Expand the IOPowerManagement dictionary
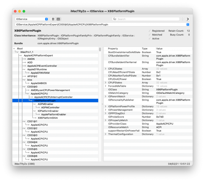This screenshot has height=182, width=205. (x=105, y=110)
